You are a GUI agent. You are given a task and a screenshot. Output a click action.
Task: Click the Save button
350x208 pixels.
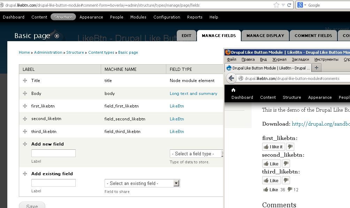pyautogui.click(x=32, y=205)
